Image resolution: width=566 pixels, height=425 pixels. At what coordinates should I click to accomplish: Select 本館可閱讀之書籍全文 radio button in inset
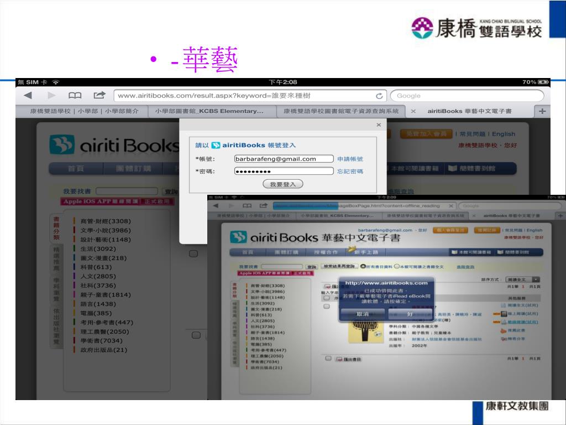pos(397,266)
